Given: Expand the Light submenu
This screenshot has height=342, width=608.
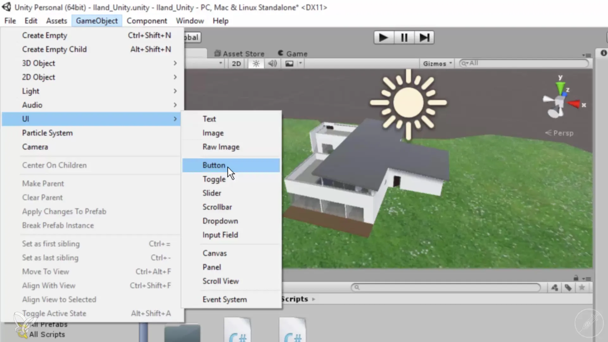Looking at the screenshot, I should (92, 91).
